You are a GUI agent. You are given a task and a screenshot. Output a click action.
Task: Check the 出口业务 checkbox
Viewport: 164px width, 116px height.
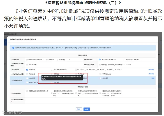[x=76, y=70]
